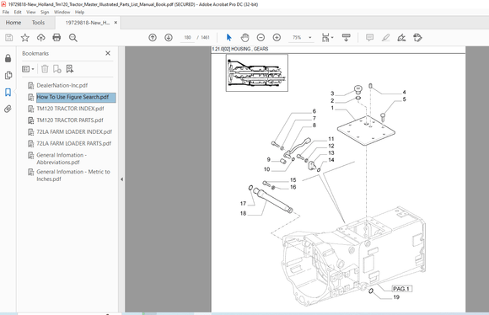Select the arrow Selection tool

pyautogui.click(x=229, y=38)
